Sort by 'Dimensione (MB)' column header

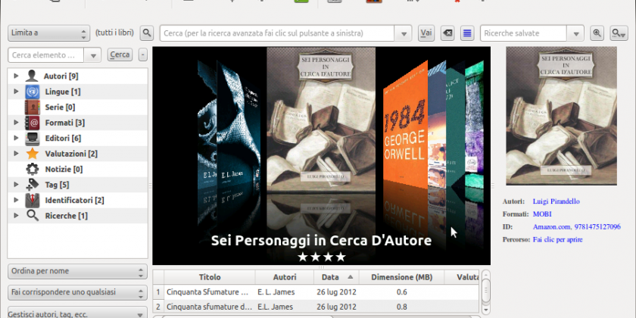coord(402,277)
